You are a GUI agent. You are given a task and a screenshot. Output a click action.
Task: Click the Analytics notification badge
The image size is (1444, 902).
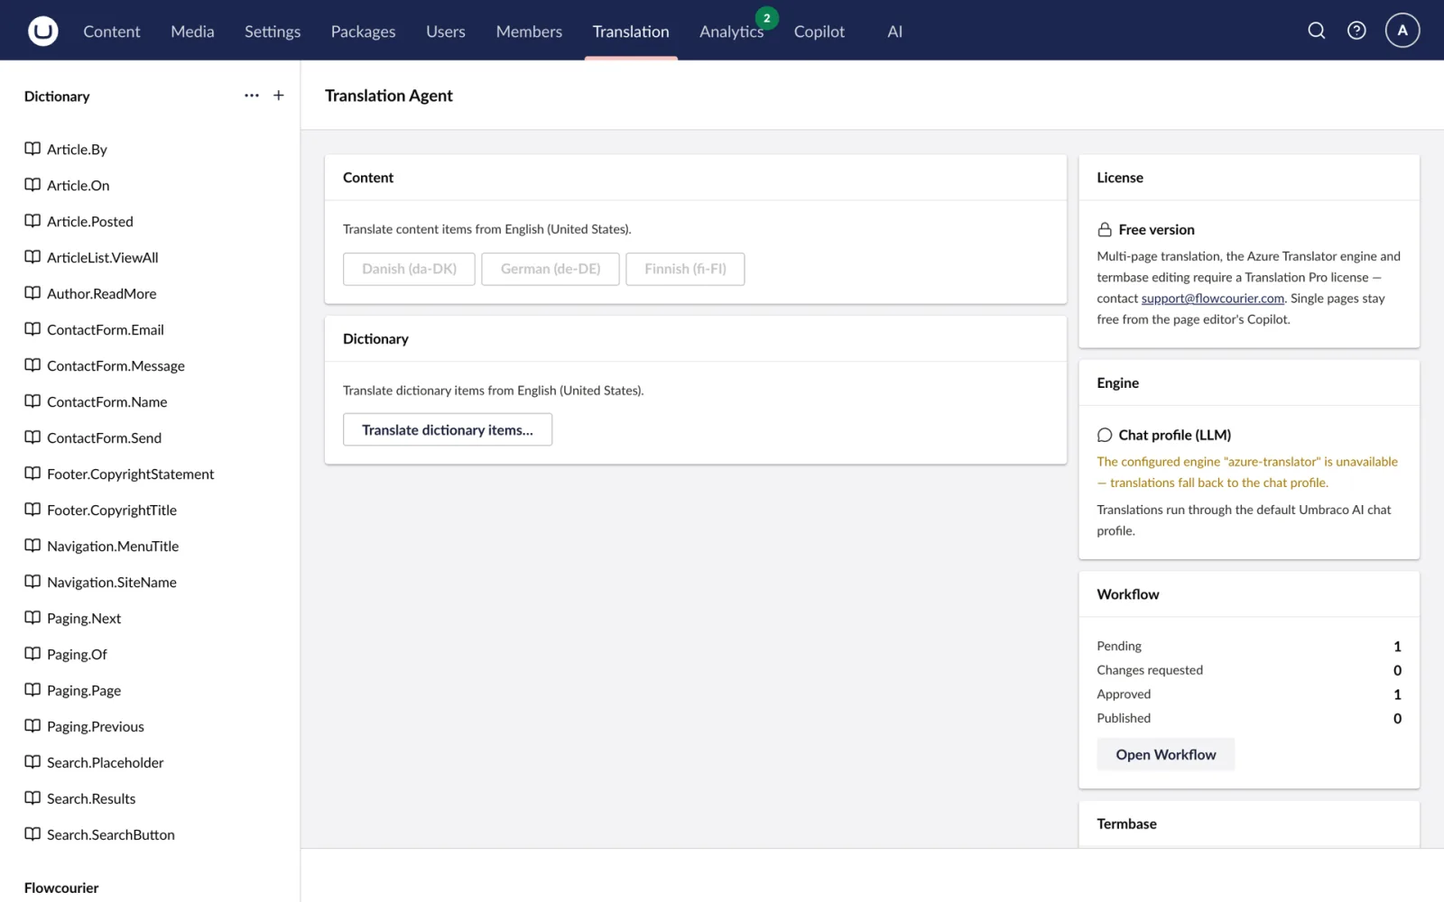click(x=767, y=18)
